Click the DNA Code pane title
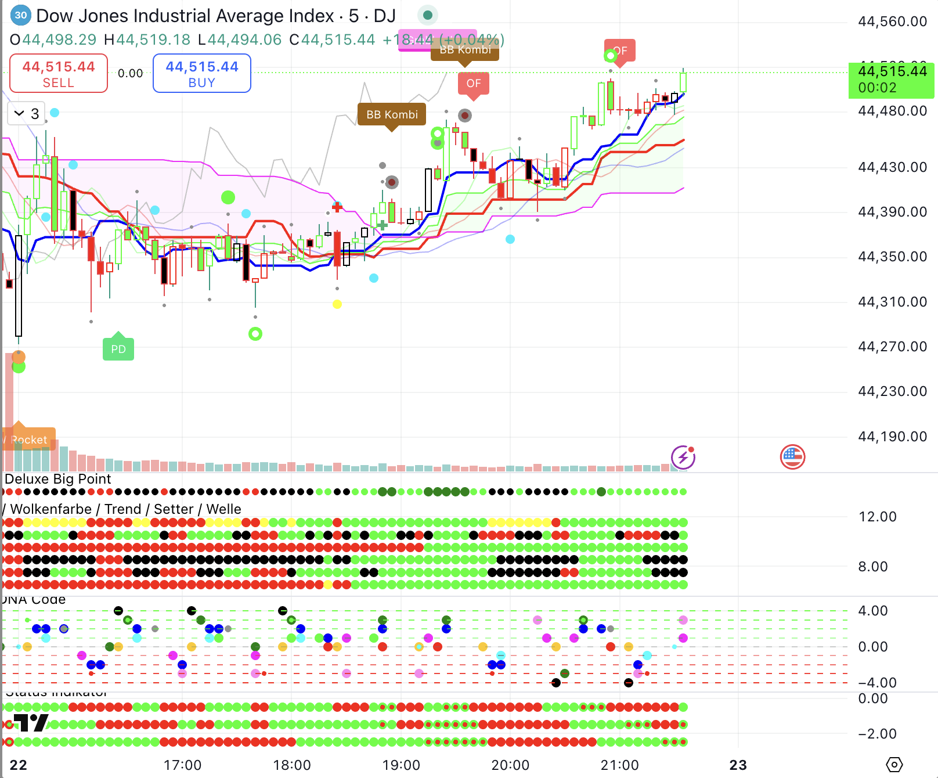Image resolution: width=938 pixels, height=778 pixels. (35, 600)
